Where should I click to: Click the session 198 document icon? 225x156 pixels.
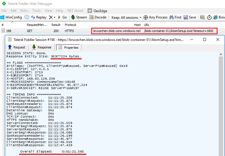tap(3, 31)
